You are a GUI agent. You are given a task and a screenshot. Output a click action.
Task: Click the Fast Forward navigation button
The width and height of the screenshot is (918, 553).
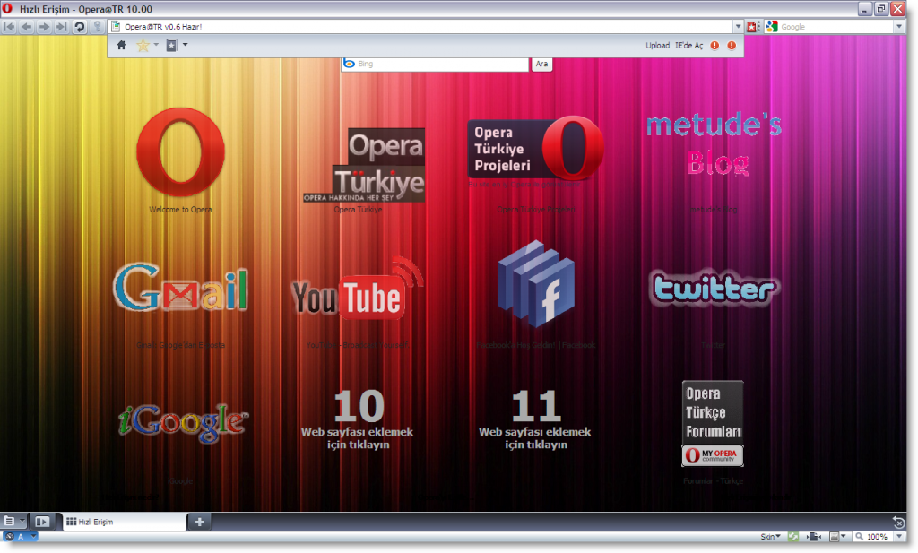(x=62, y=27)
